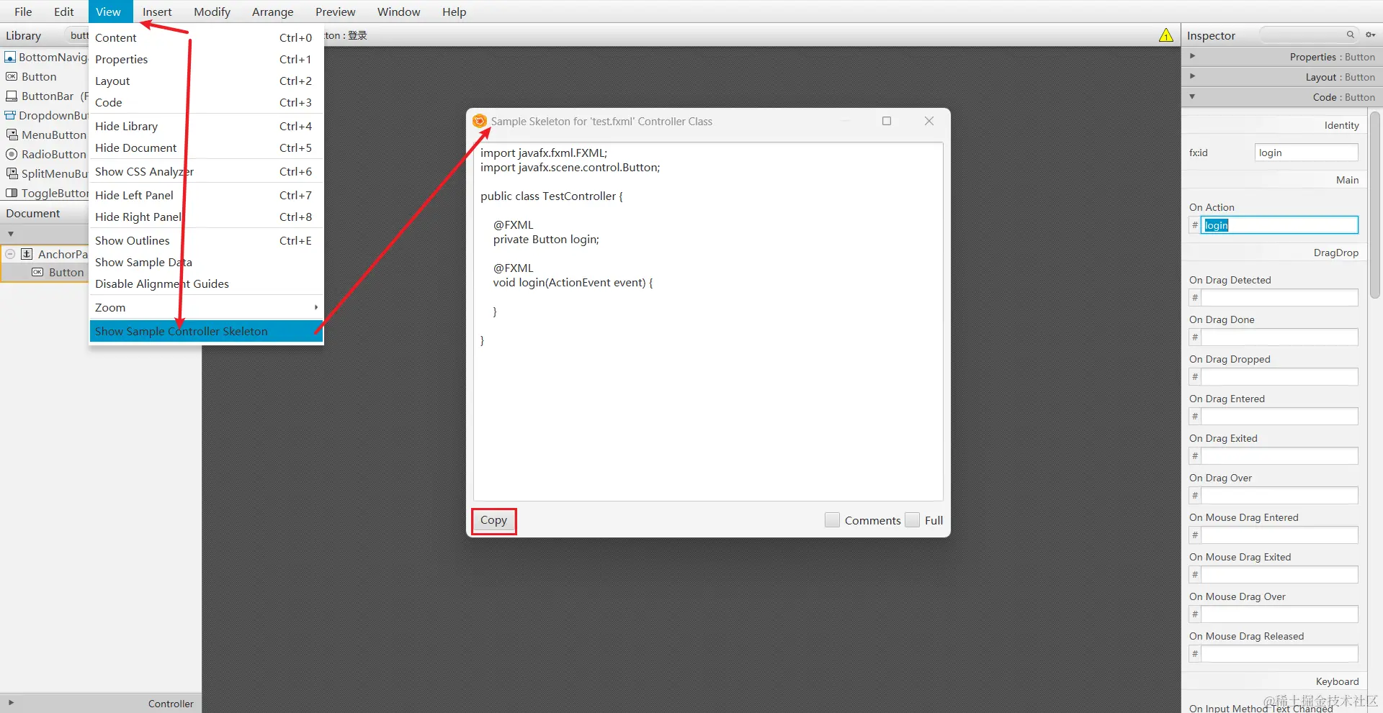Check the Full checkbox next to Comments
The image size is (1383, 713).
tap(912, 519)
